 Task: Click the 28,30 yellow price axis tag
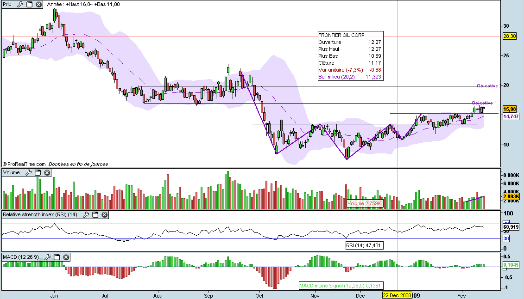tap(510, 36)
